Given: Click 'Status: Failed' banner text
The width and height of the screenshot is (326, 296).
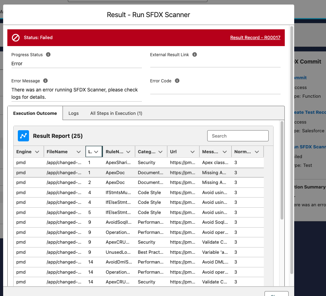Looking at the screenshot, I should pos(38,38).
